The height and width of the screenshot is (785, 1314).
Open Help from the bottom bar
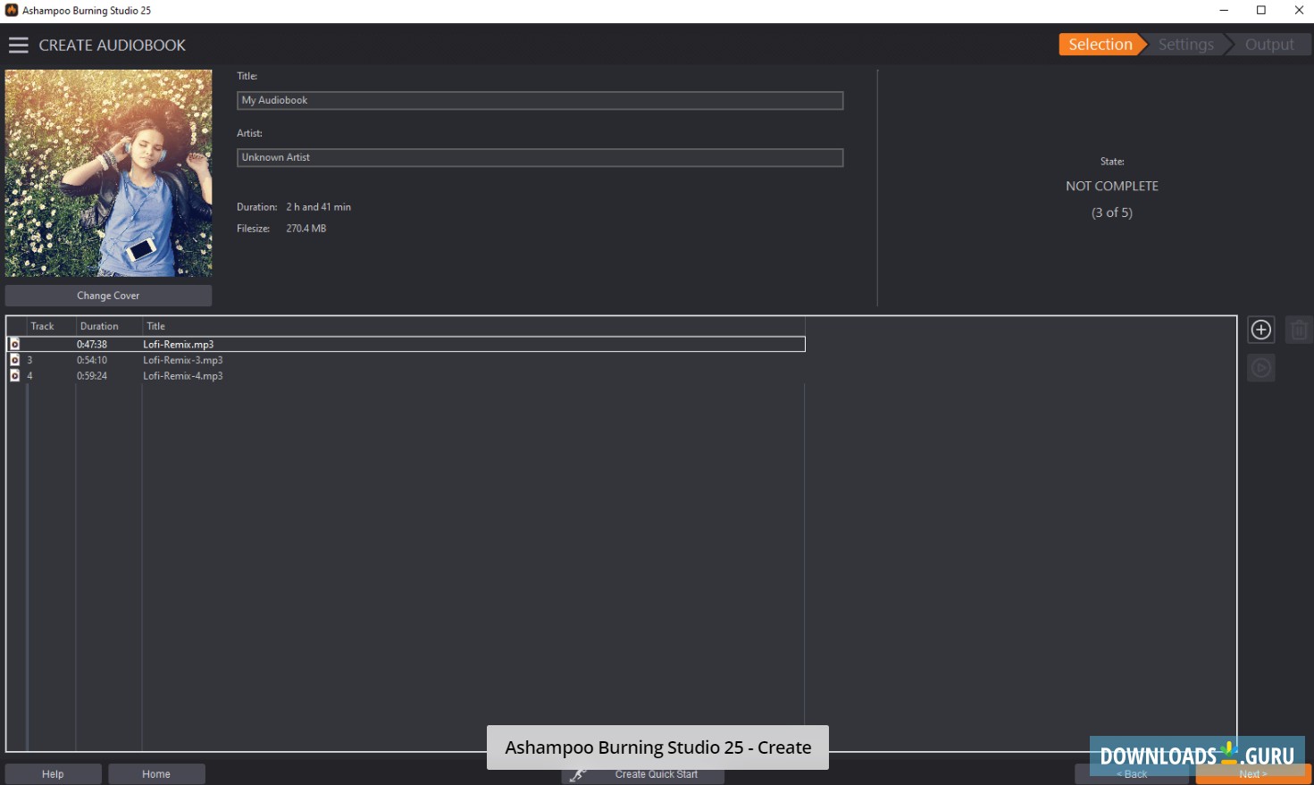point(53,774)
